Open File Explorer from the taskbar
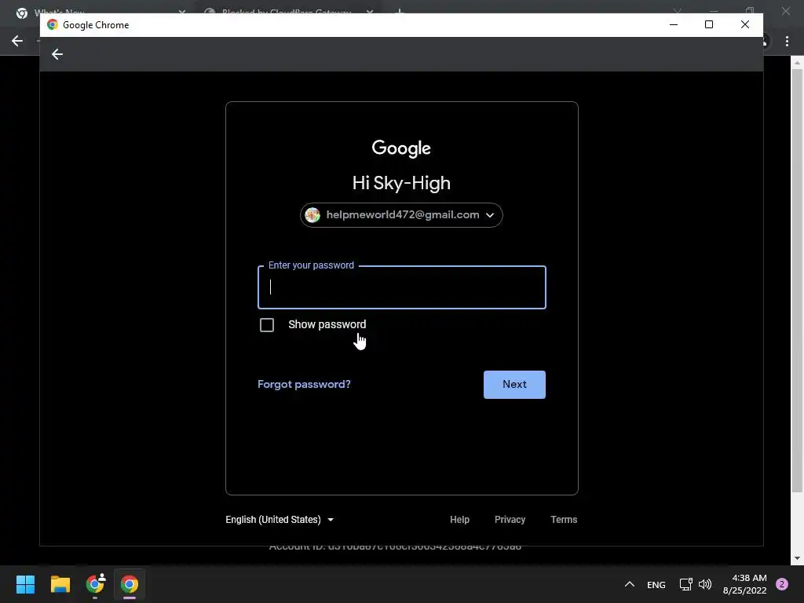 click(60, 584)
